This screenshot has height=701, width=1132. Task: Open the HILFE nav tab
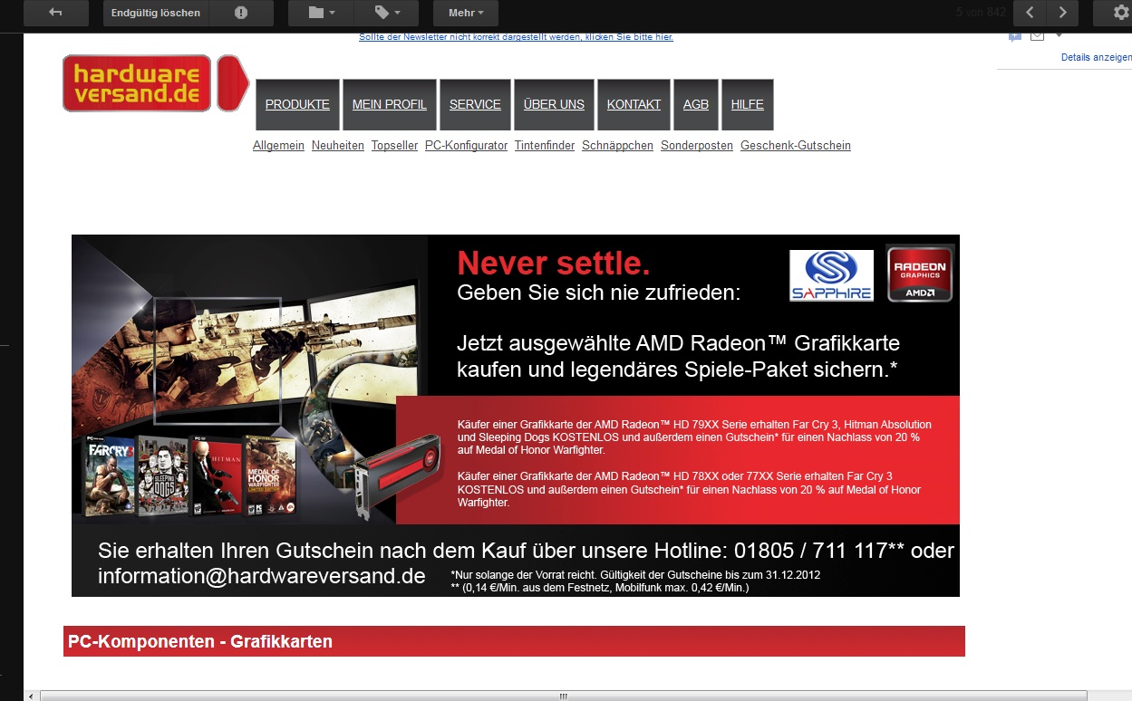click(x=748, y=105)
